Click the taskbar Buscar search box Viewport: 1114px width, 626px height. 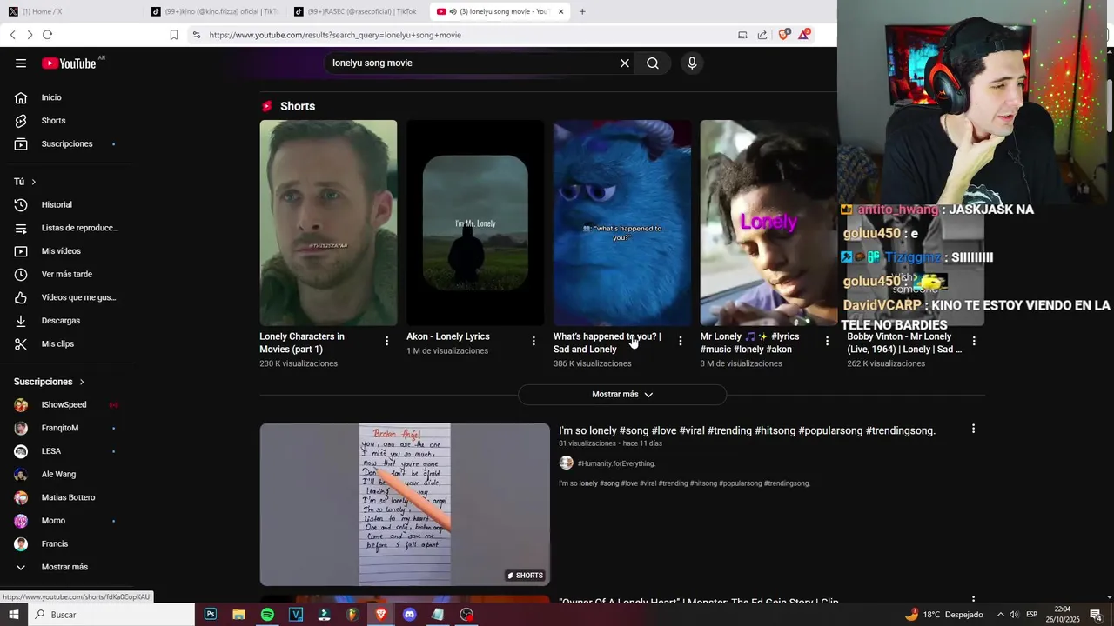[x=111, y=615]
